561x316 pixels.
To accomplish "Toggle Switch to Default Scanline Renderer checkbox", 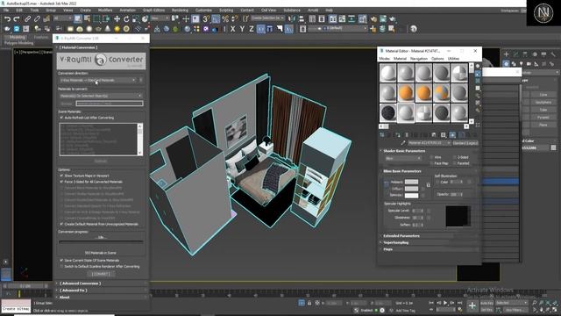I will coord(61,267).
